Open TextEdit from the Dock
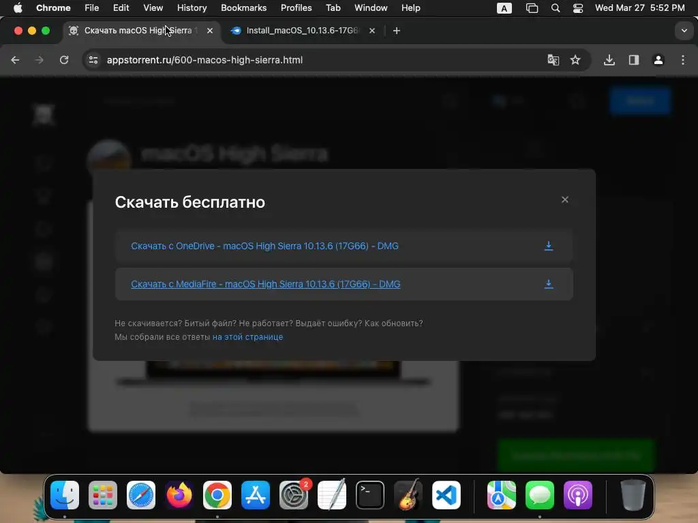698x523 pixels. tap(332, 495)
